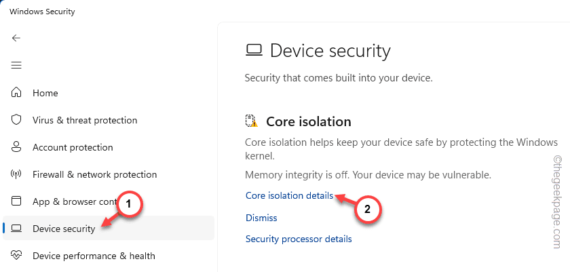Open Security processor details link

(299, 239)
